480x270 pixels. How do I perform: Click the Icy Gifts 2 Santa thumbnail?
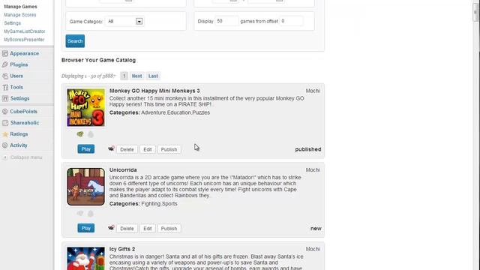(86, 258)
